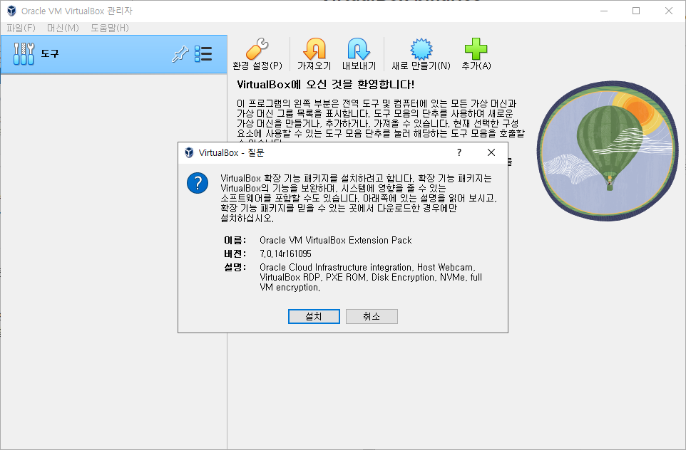Maximize the Oracle VM VirtualBox 관리자 window
686x450 pixels.
(636, 11)
